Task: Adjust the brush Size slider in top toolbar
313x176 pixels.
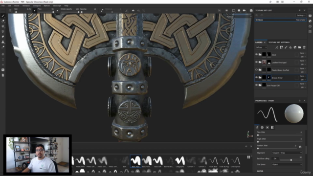Action: (23, 12)
